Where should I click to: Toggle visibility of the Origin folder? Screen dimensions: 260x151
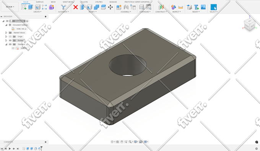pos(10,36)
